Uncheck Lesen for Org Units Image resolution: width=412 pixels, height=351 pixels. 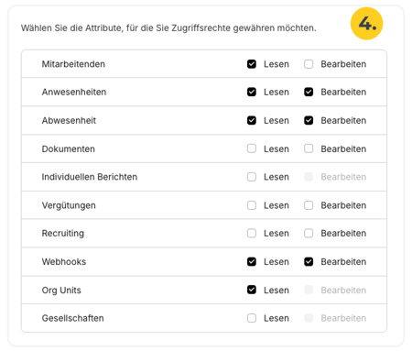252,290
